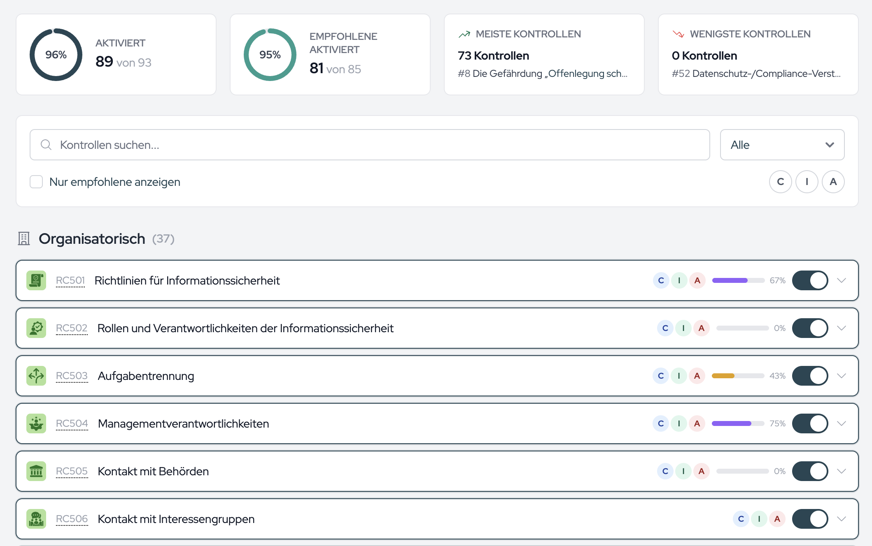
Task: Toggle off RC502 Rollen und Verantwortlichkeiten control
Action: (x=810, y=328)
